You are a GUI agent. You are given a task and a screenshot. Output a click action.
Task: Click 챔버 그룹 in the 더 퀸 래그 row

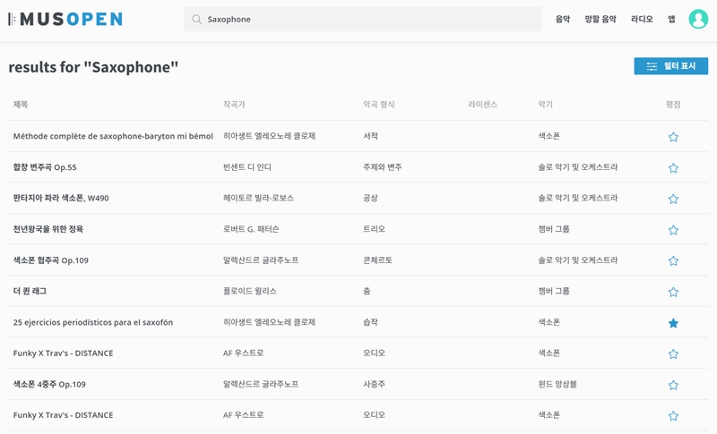click(554, 291)
